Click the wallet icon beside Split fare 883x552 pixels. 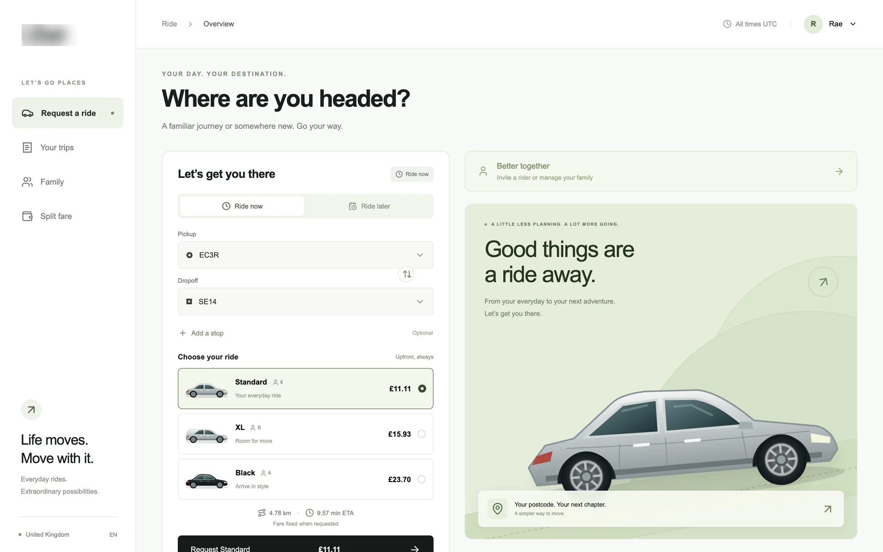27,216
